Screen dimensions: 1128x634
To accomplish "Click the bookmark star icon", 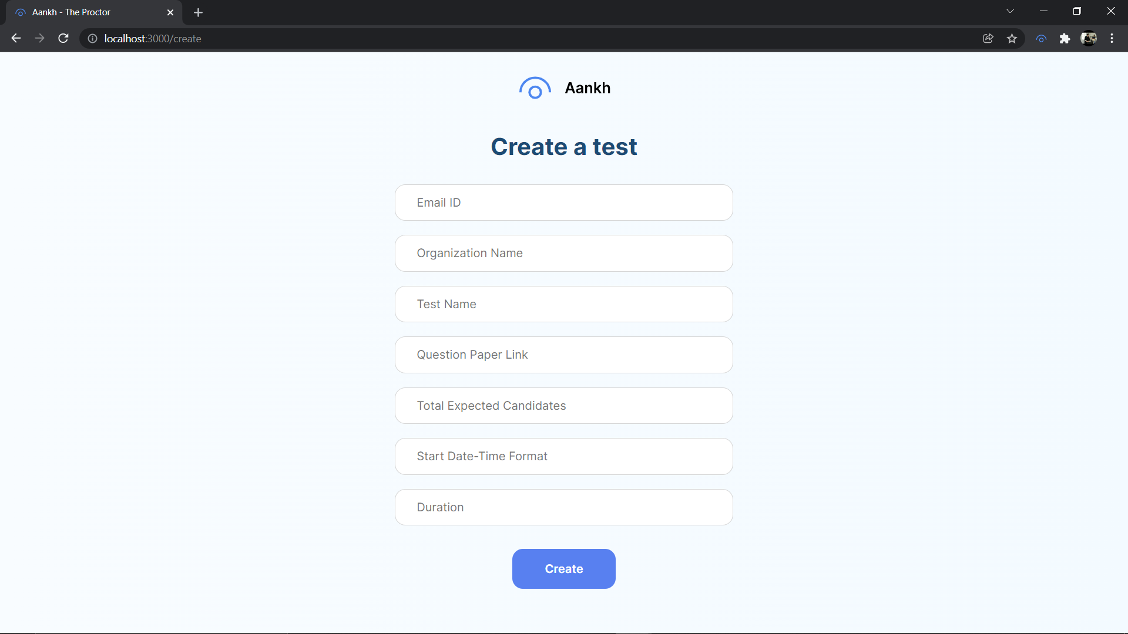I will pyautogui.click(x=1012, y=39).
